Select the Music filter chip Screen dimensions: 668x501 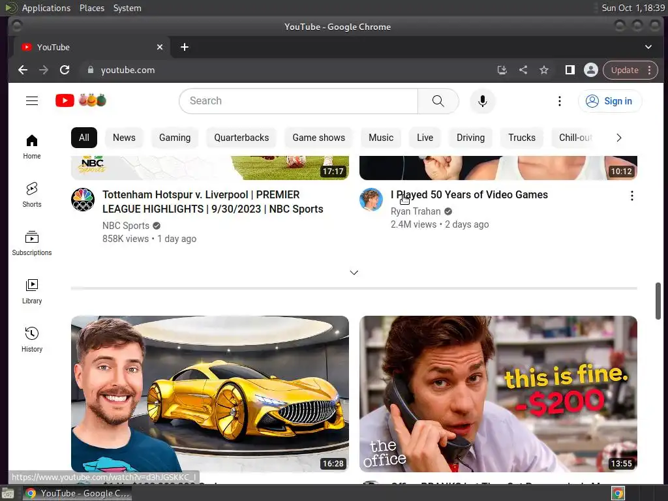(381, 138)
